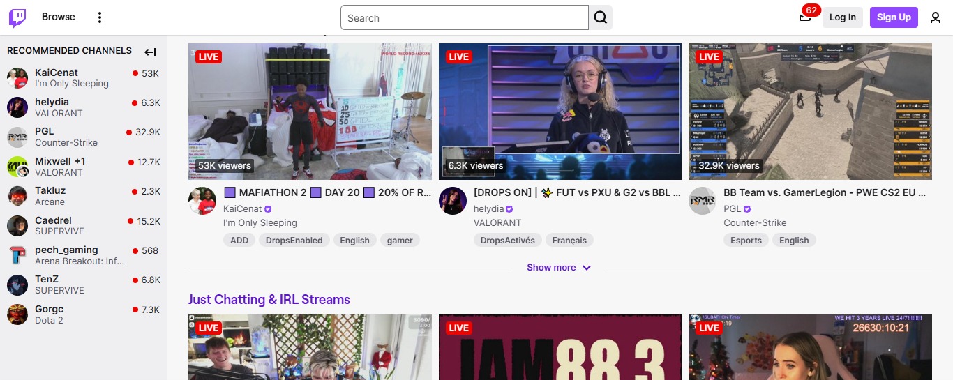Viewport: 953px width, 380px height.
Task: Expand more streams with Show more
Action: 551,268
